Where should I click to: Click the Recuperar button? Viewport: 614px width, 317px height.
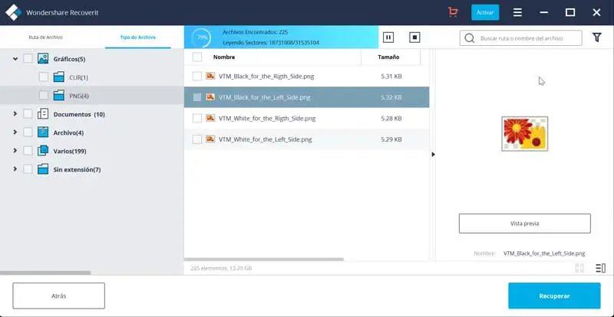(x=554, y=296)
